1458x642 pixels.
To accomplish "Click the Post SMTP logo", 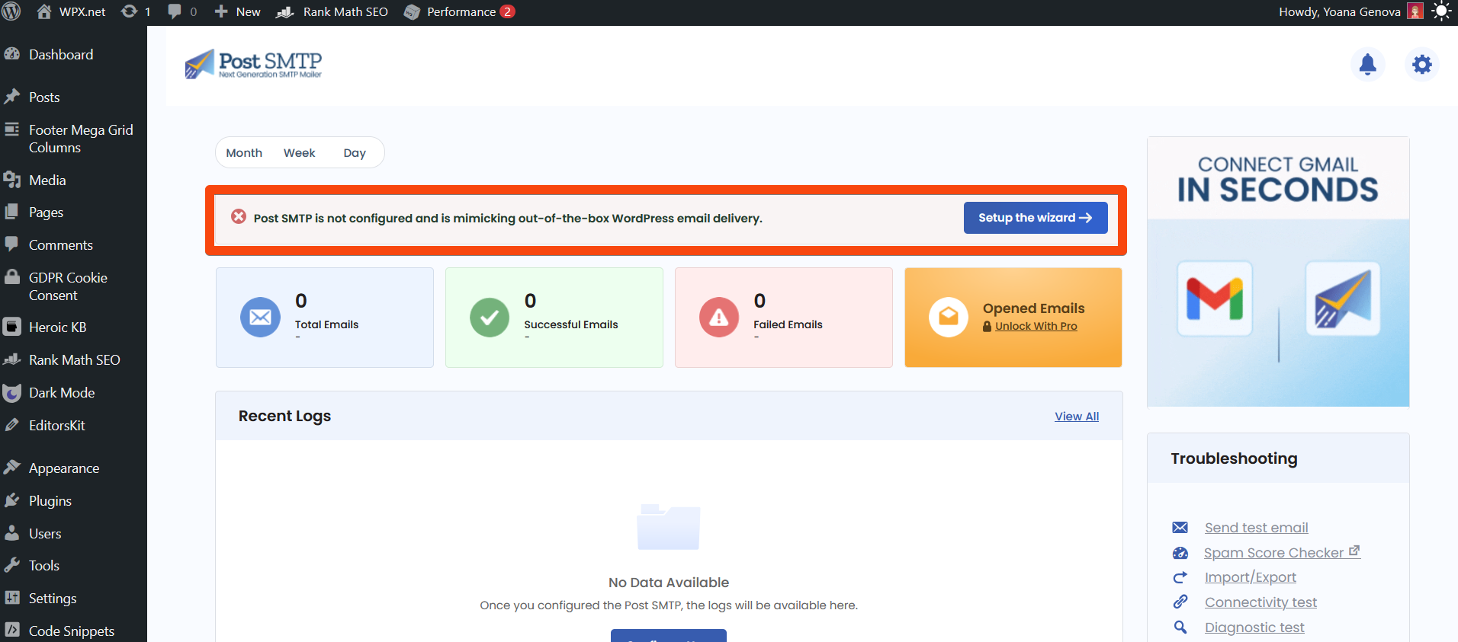I will 253,65.
